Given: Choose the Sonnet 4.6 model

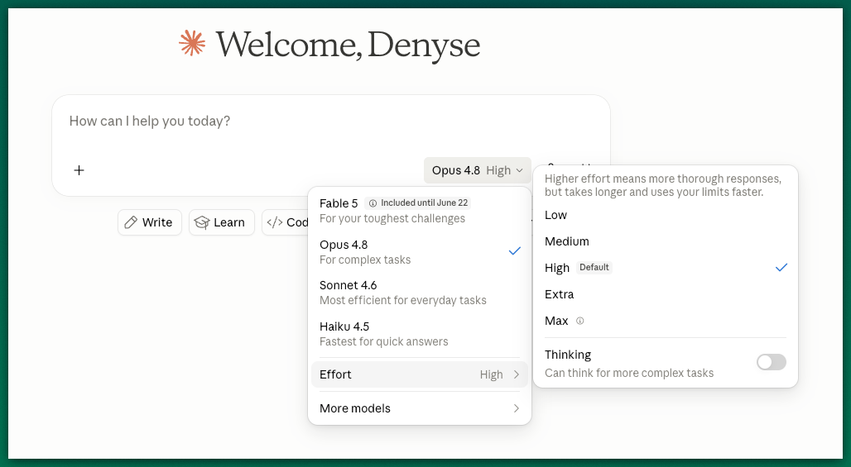Looking at the screenshot, I should click(420, 293).
